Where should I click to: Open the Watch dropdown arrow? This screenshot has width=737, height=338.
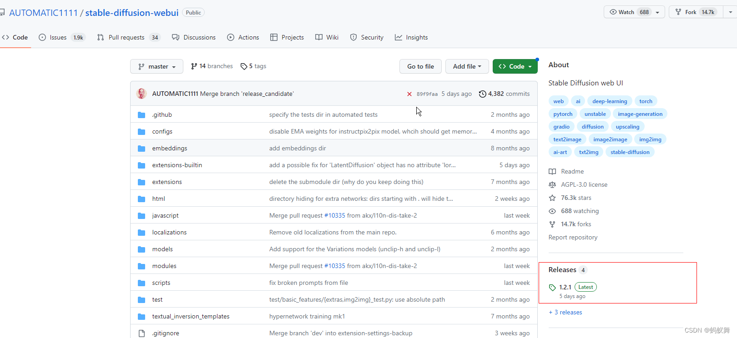658,12
